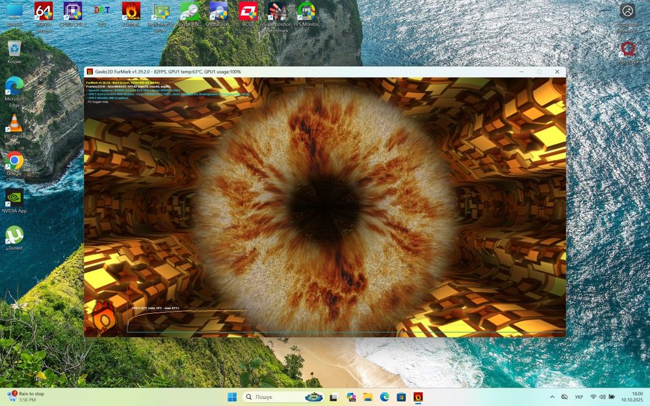The width and height of the screenshot is (650, 406).
Task: Click the crossed-out cloud sync tray icon
Action: point(564,397)
